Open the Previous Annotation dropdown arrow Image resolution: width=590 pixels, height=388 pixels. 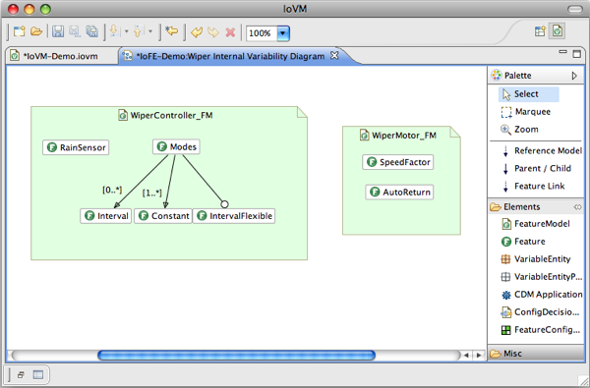click(150, 32)
